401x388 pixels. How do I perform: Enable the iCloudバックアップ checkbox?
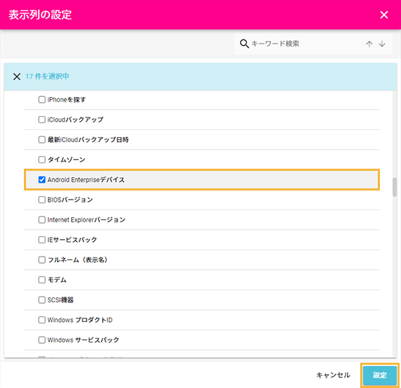coord(42,119)
